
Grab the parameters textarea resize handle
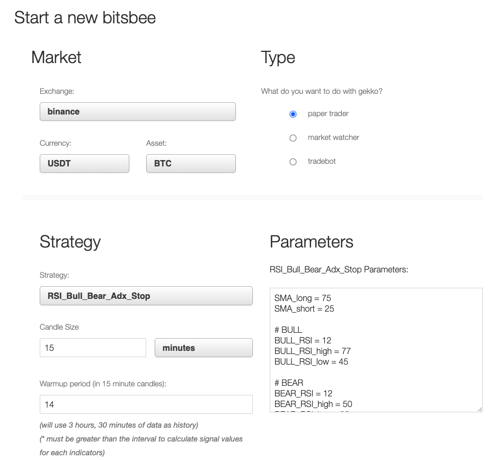(x=480, y=409)
